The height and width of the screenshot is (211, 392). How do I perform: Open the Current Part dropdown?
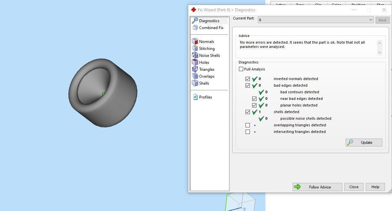click(x=315, y=20)
